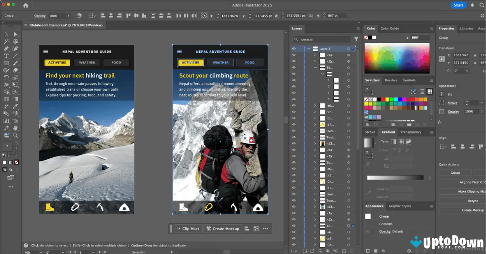Select the Rotate tool
The height and width of the screenshot is (254, 486).
coord(6,77)
